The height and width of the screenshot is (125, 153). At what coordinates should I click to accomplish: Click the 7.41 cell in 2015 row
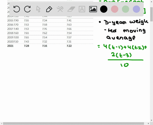69,20
